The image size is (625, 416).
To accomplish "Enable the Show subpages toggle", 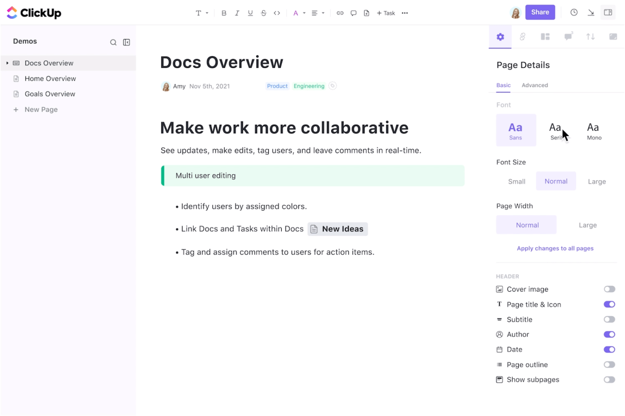I will [609, 380].
